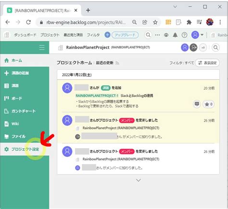Click the watch eye icon in header
The width and height of the screenshot is (228, 209).
[x=166, y=35]
